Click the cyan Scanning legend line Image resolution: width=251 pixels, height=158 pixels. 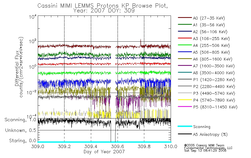pyautogui.click(x=185, y=126)
